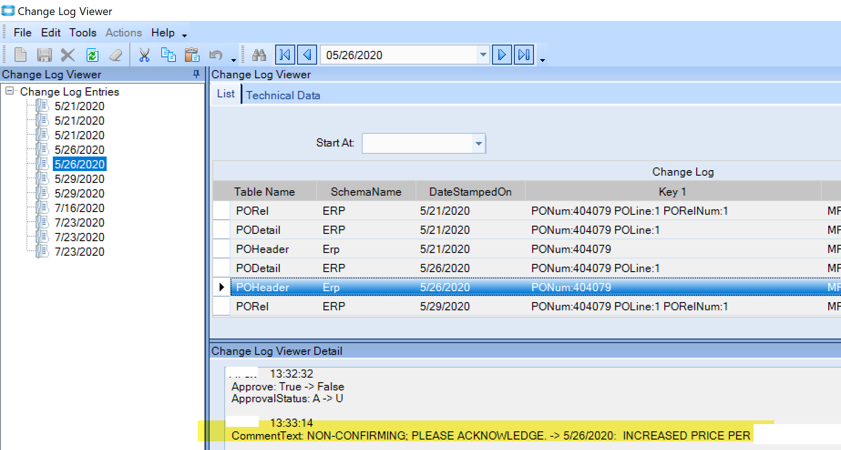Click the Copy icon
Image resolution: width=841 pixels, height=450 pixels.
tap(168, 55)
